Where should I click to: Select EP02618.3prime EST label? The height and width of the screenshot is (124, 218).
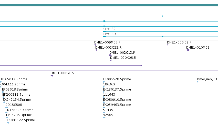pos(15,89)
